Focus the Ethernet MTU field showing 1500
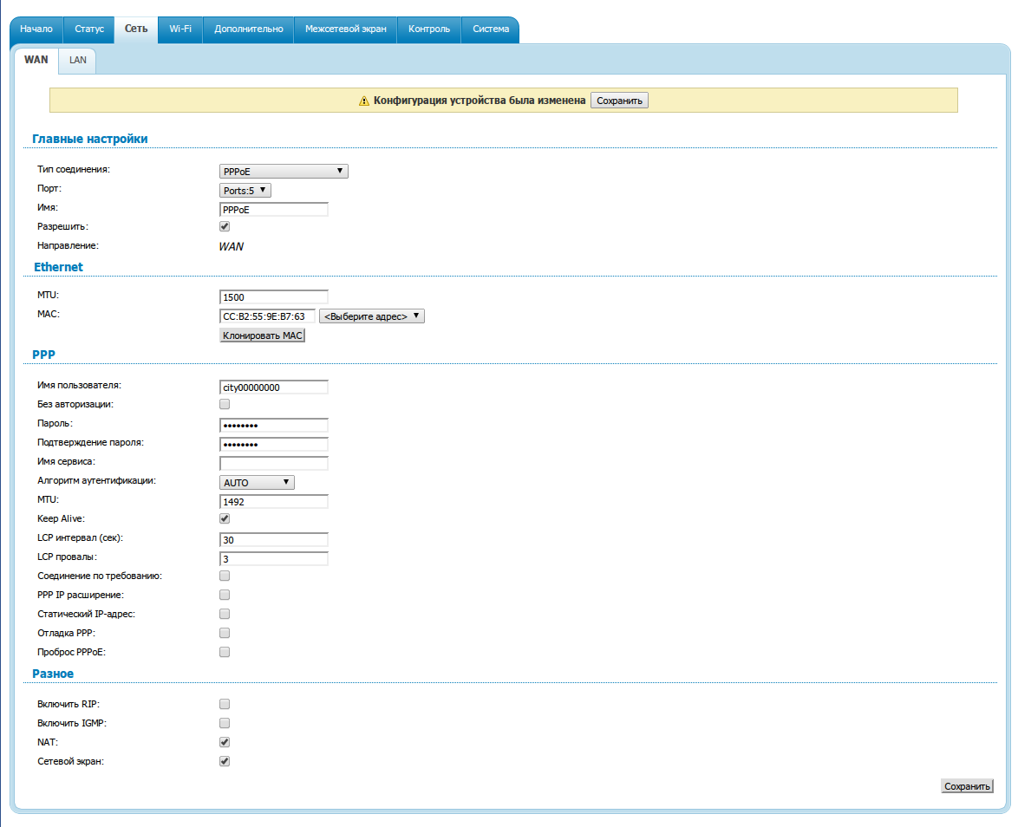 click(274, 297)
